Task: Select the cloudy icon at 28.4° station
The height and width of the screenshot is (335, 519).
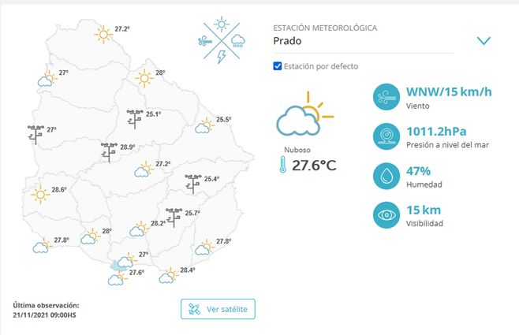Action: [168, 275]
